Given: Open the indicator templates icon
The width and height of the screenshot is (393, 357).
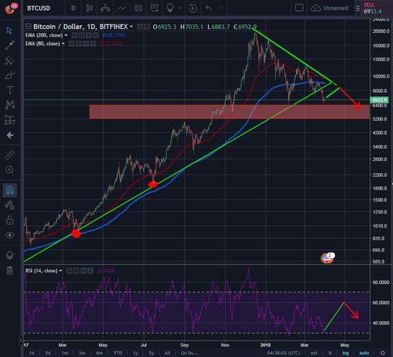Looking at the screenshot, I should point(138,8).
